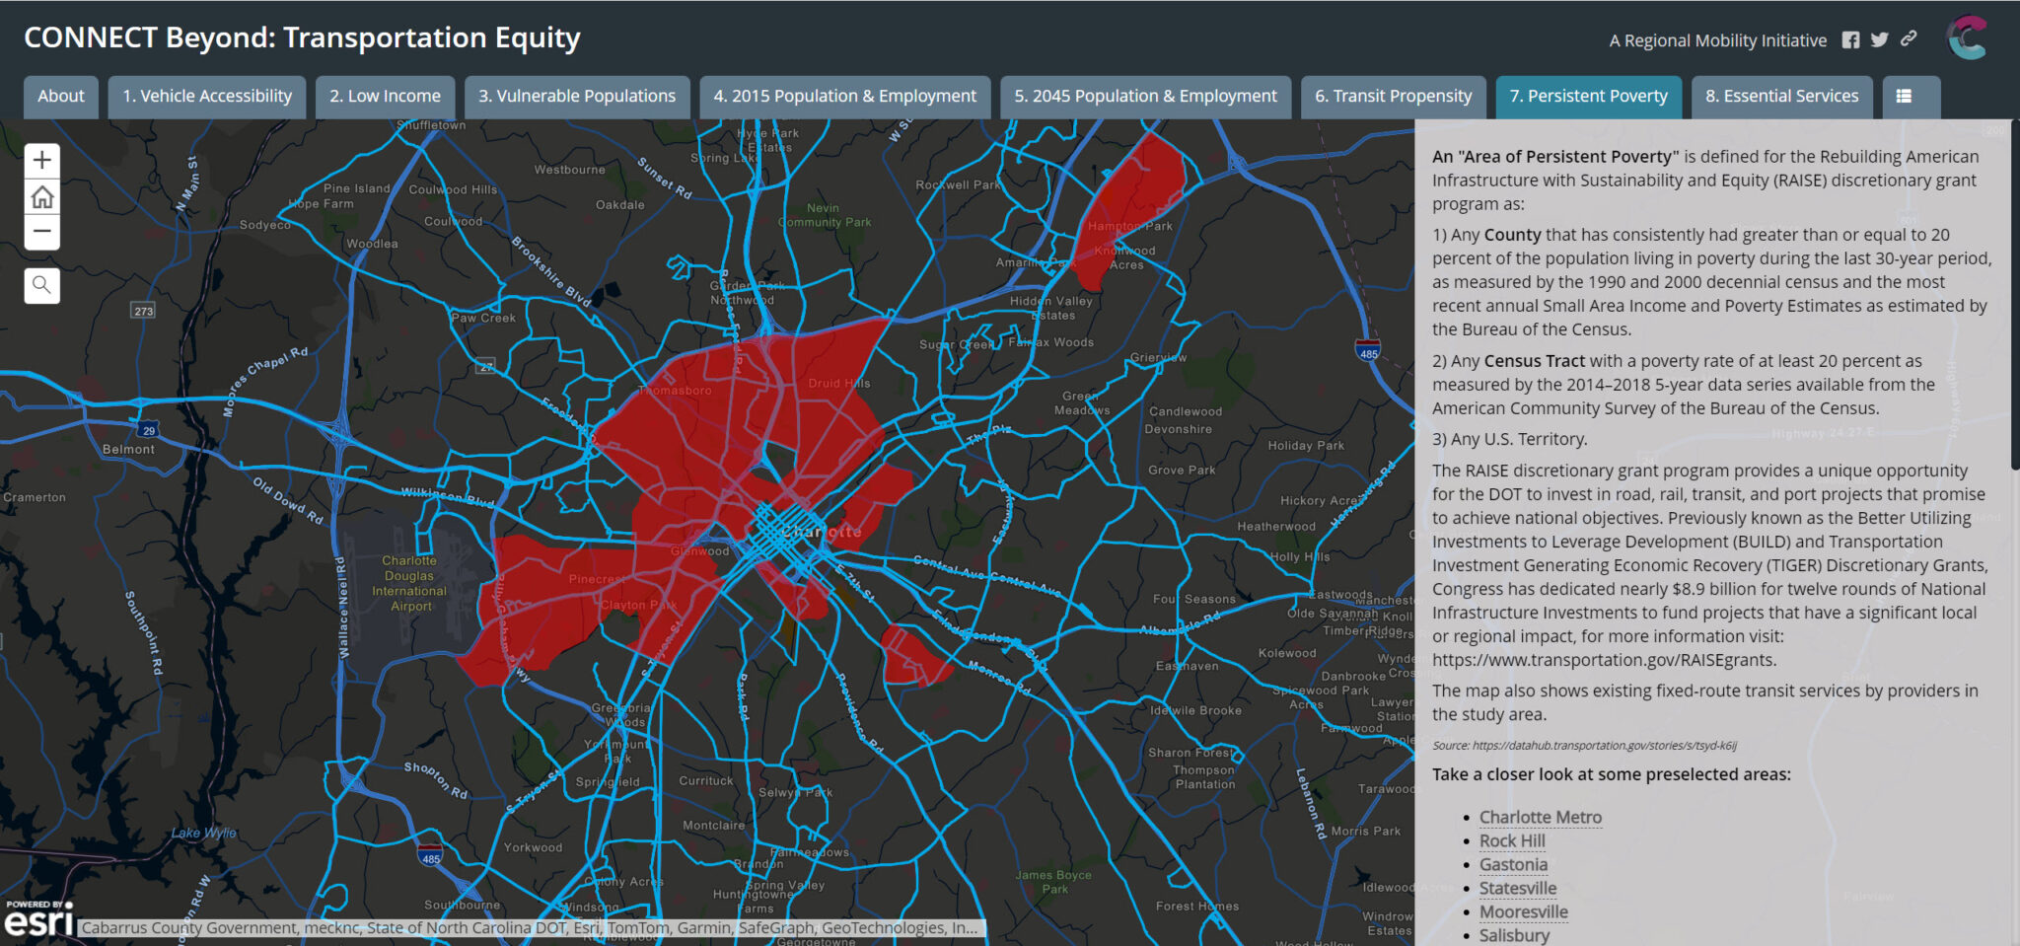
Task: Expand the truncated map attribution text
Action: (970, 927)
